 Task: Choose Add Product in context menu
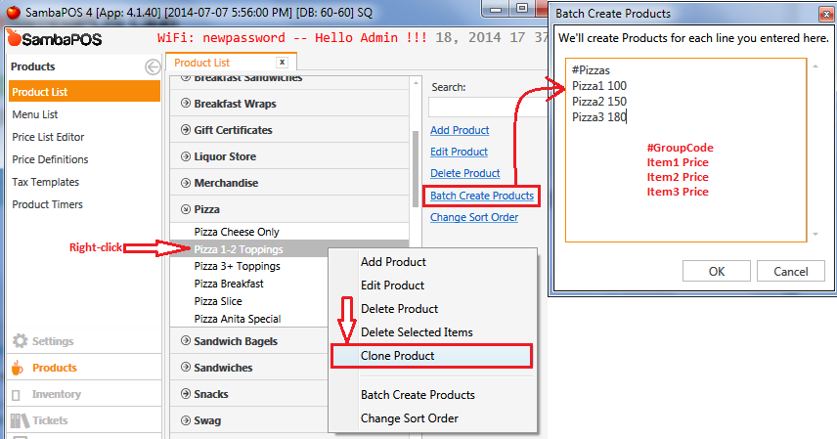(393, 262)
